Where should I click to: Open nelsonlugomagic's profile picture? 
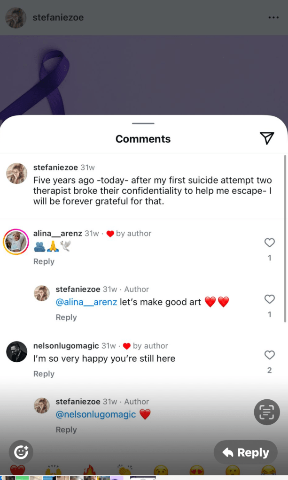point(17,352)
